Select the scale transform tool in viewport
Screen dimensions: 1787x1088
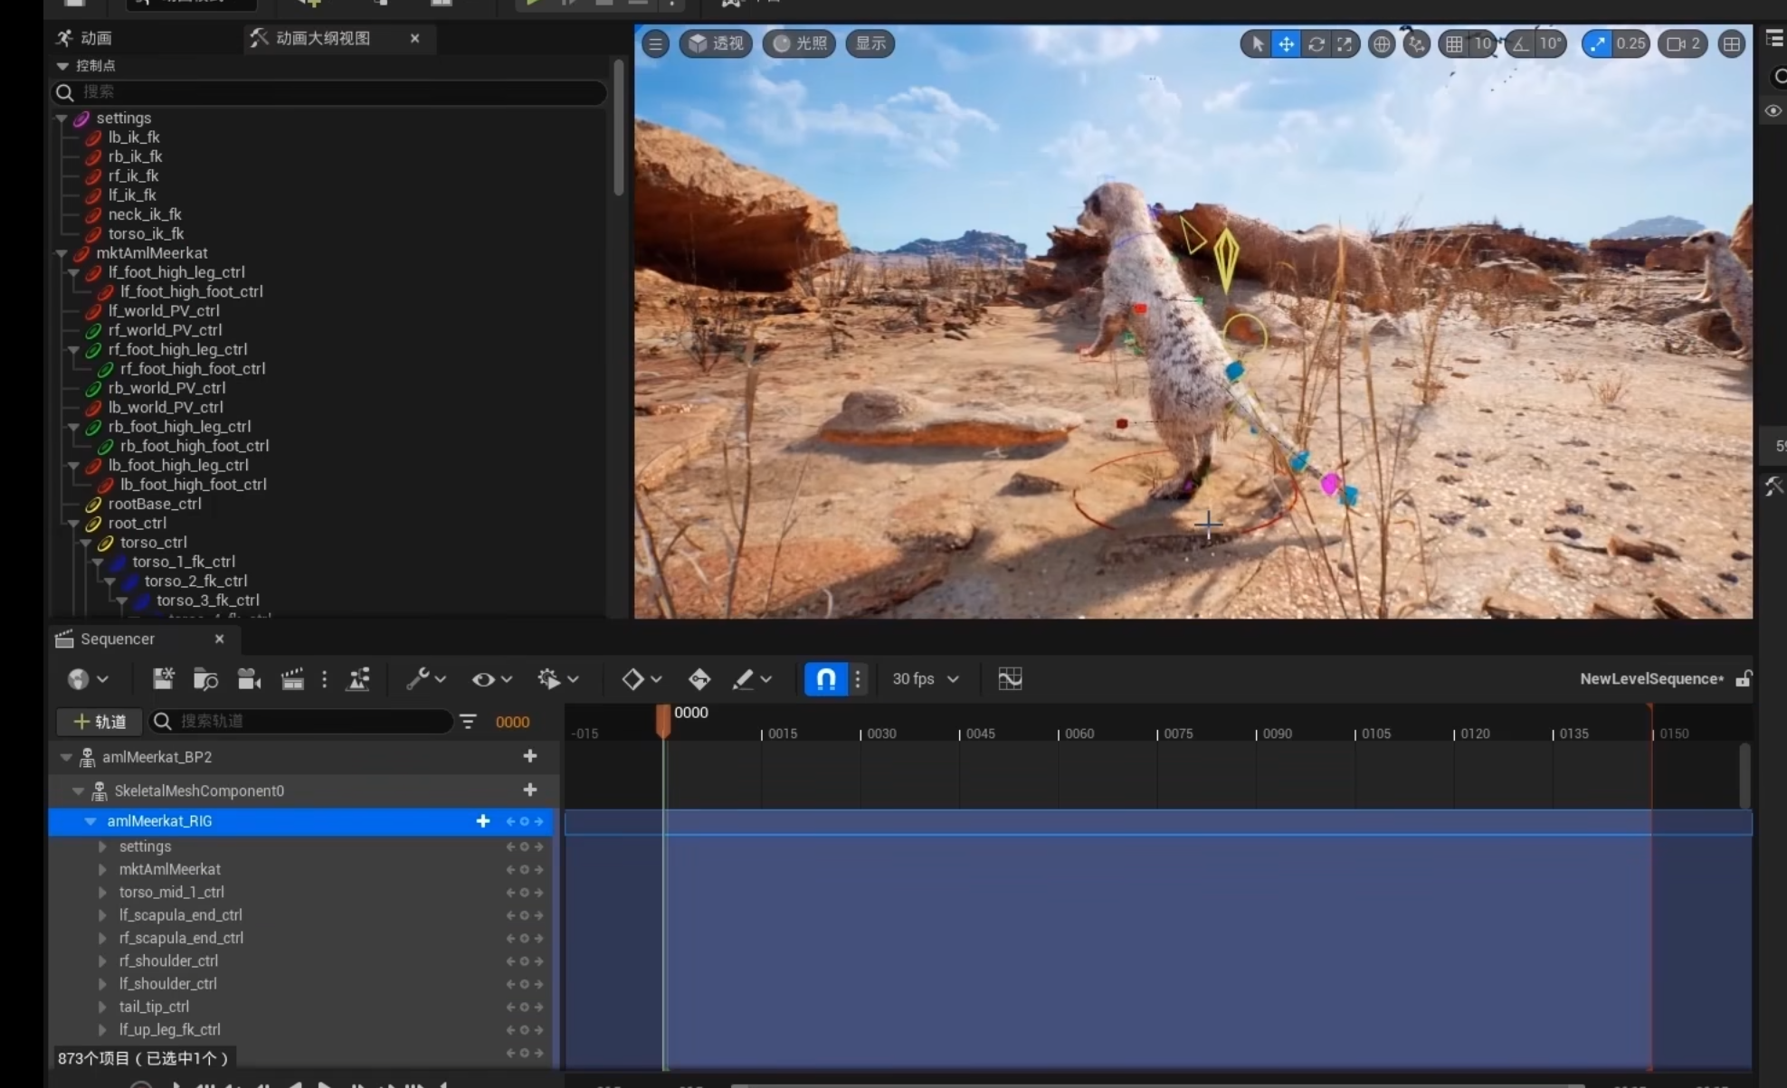pyautogui.click(x=1345, y=43)
